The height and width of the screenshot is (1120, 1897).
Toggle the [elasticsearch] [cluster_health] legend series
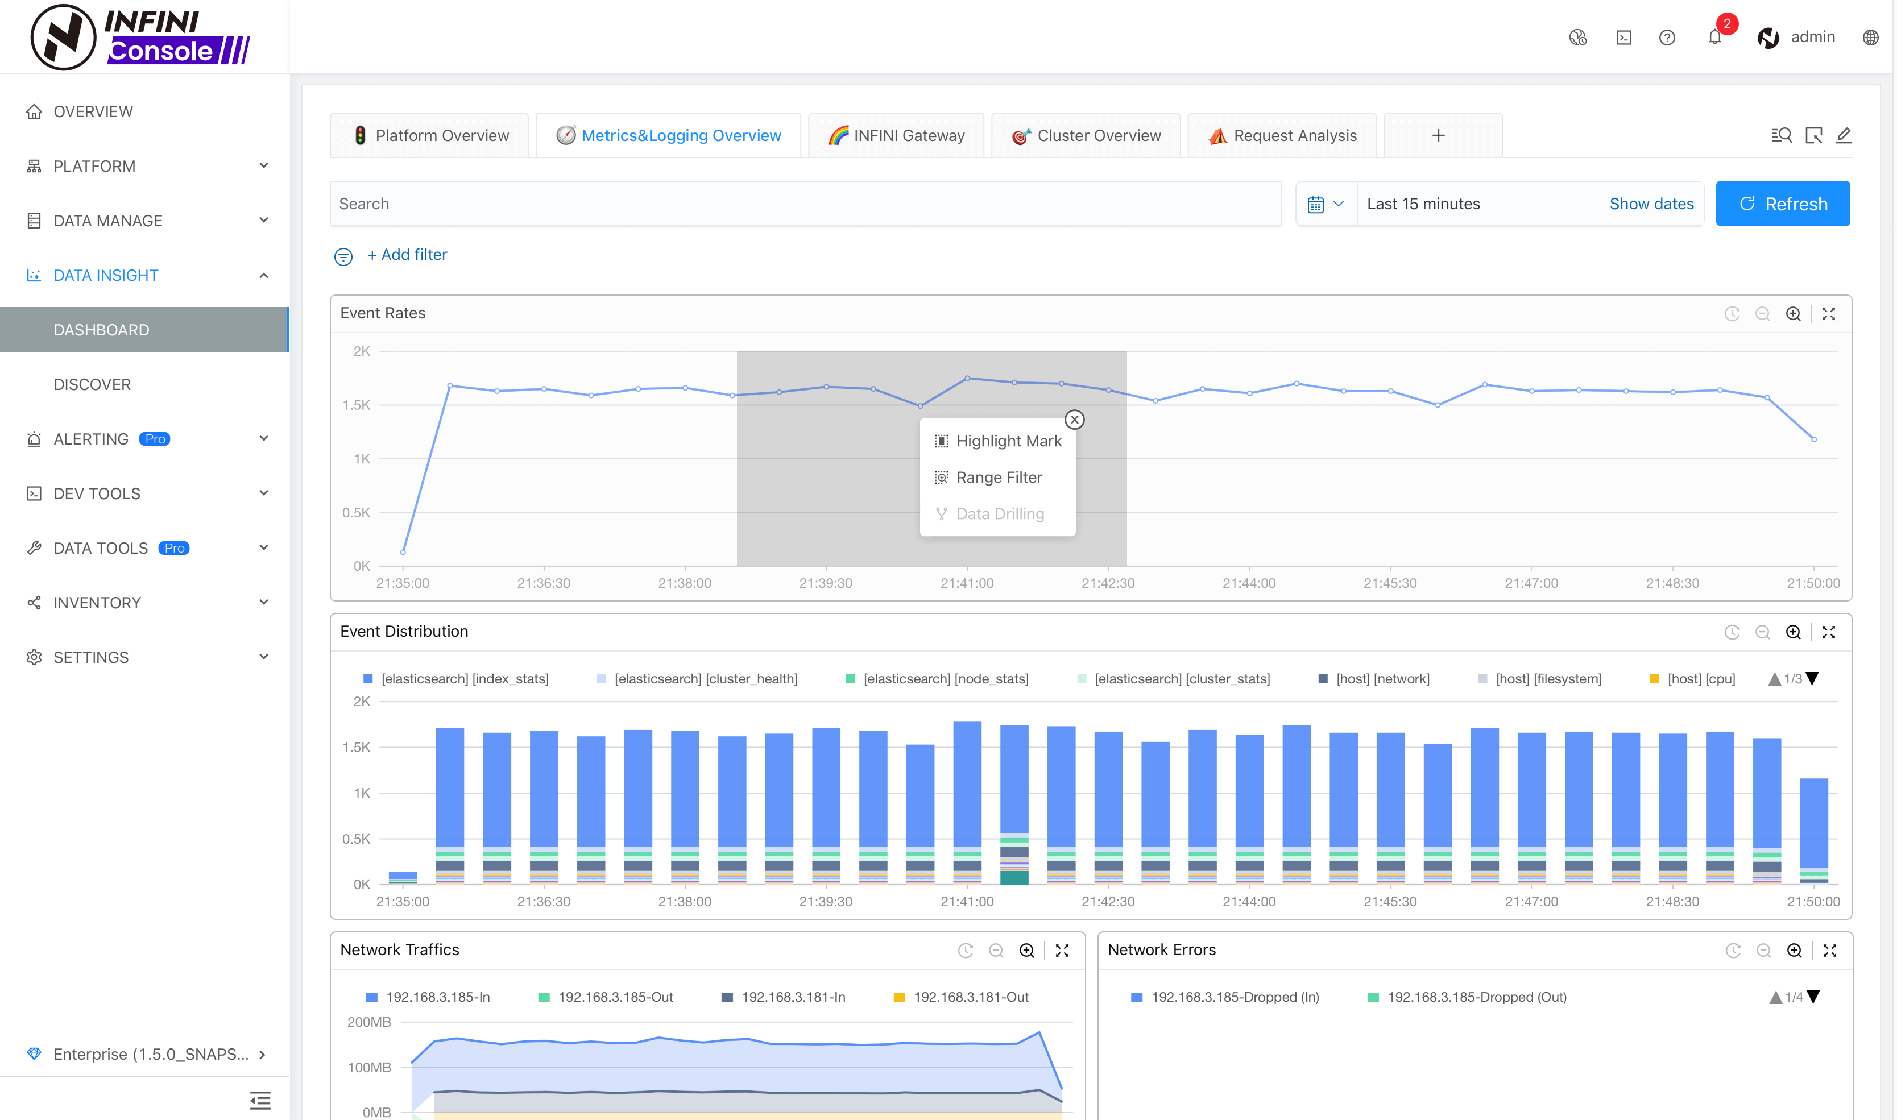(x=697, y=678)
